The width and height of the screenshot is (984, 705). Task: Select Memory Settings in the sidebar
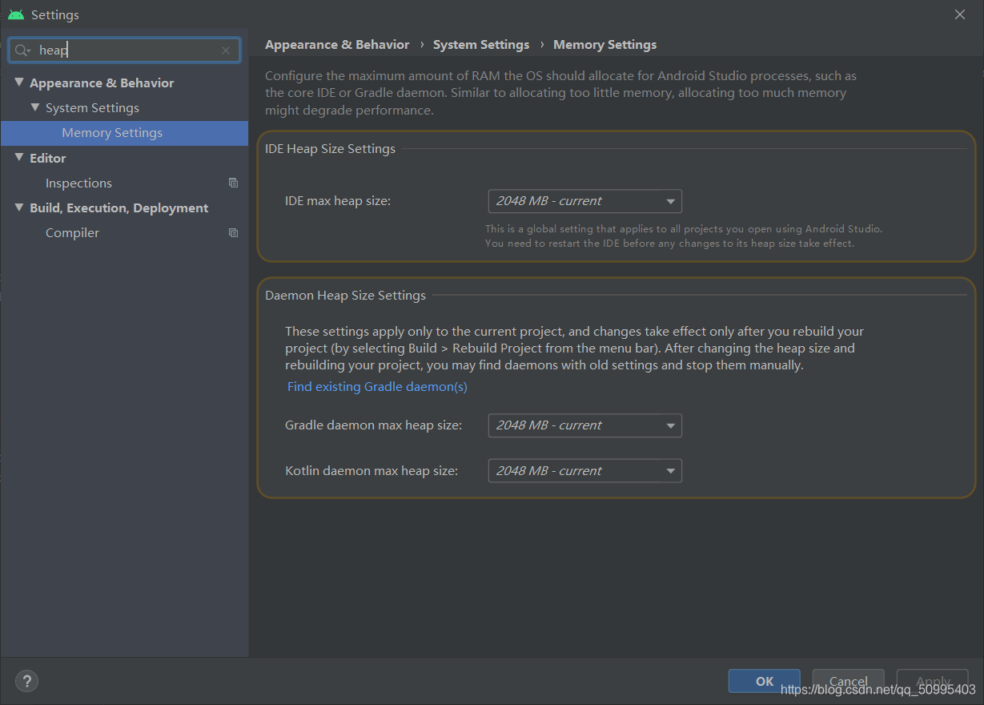click(x=124, y=133)
